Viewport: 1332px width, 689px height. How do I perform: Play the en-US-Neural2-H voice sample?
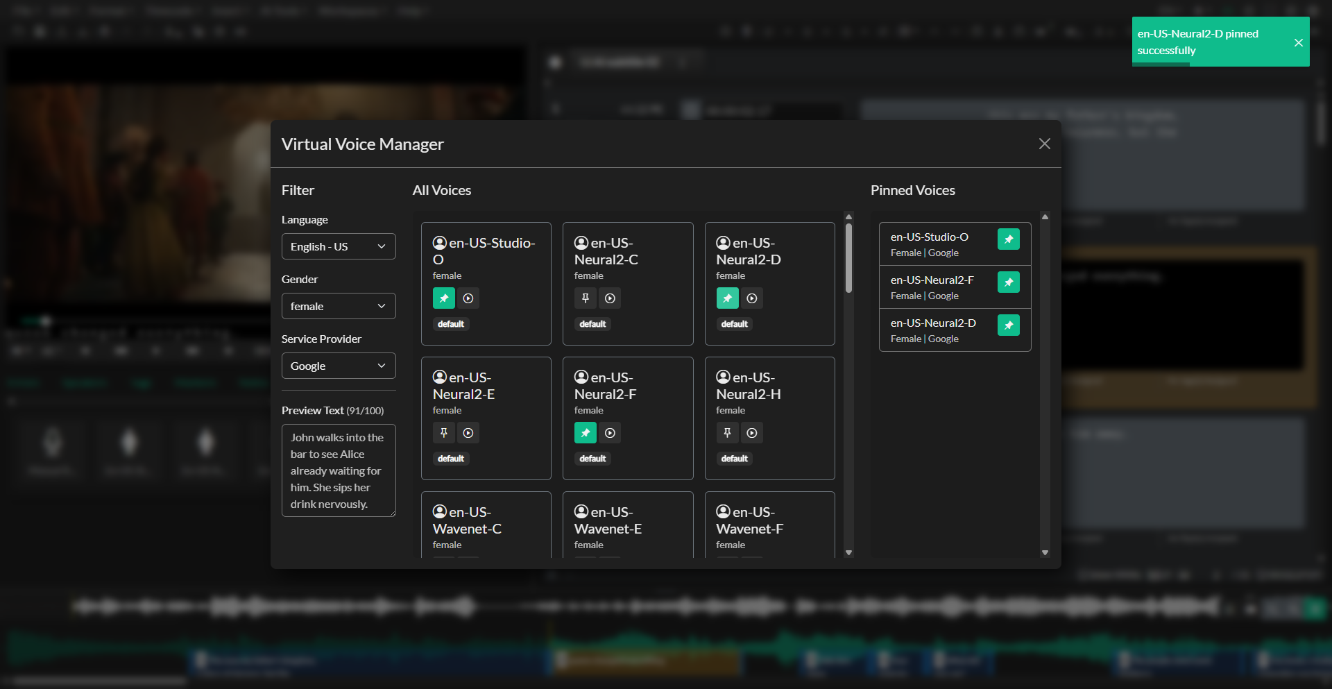(x=751, y=432)
